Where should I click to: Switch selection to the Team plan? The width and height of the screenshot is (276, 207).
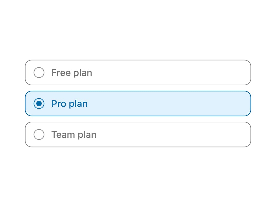coord(39,134)
